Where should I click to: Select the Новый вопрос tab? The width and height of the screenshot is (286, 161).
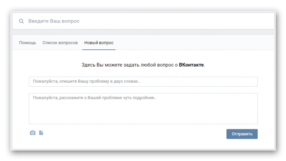99,43
